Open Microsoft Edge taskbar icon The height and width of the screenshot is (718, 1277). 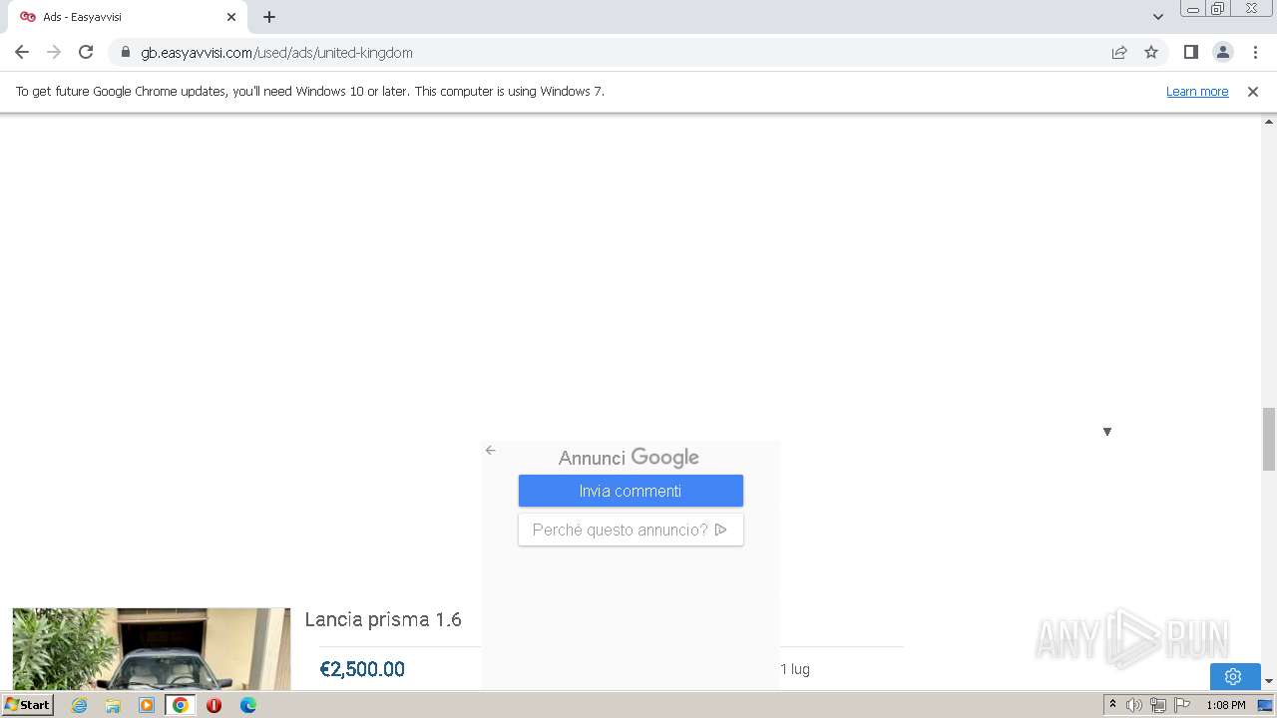pyautogui.click(x=248, y=705)
